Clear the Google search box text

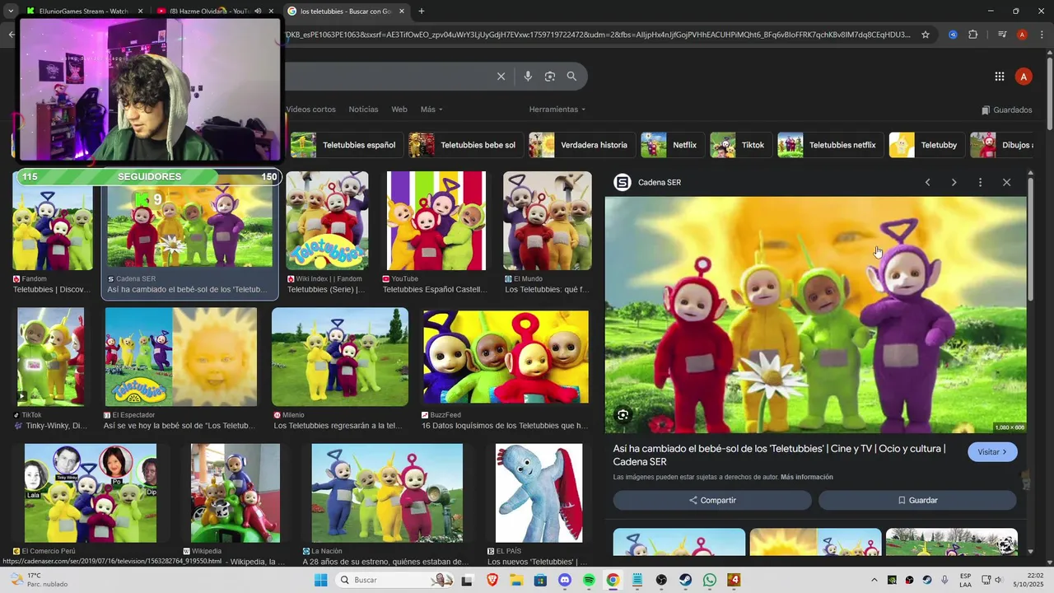[x=501, y=77]
